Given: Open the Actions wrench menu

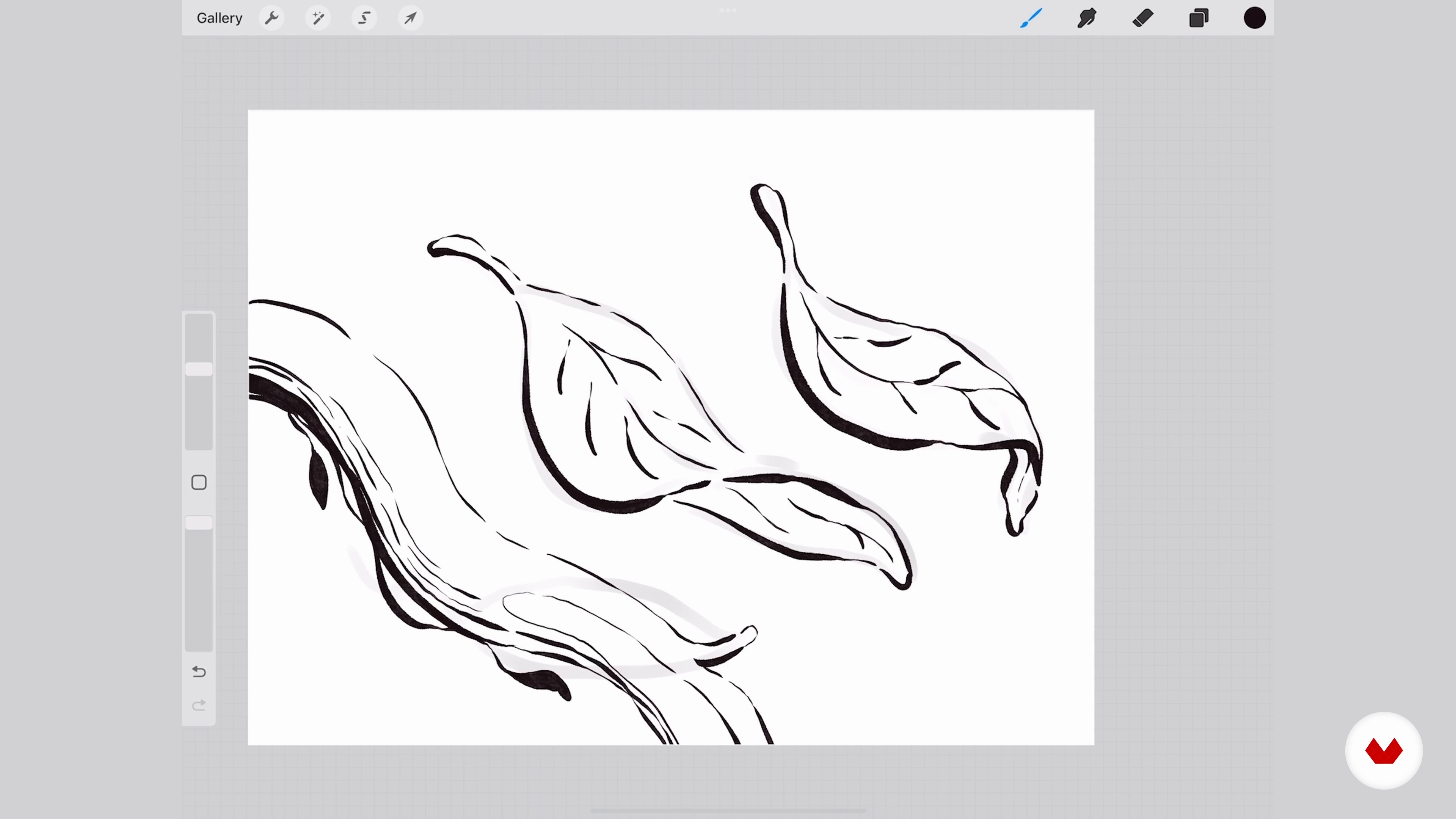Looking at the screenshot, I should click(272, 18).
